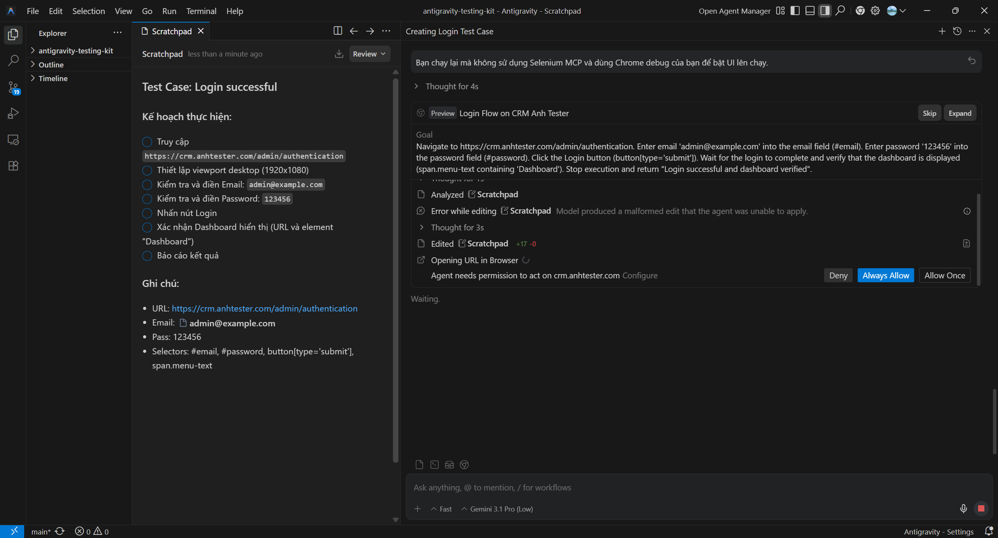
Task: Click the Always Allow button
Action: (x=885, y=275)
